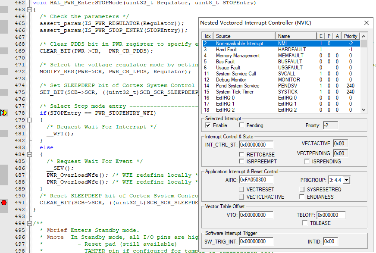Click the else keyword on line 483

[x=47, y=147]
